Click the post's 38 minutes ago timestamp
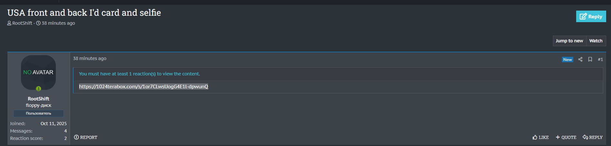Viewport: 611px width, 146px height. (90, 58)
